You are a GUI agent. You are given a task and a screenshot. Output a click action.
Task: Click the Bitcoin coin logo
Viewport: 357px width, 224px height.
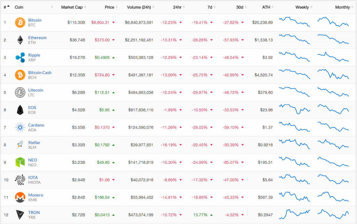[x=20, y=23]
